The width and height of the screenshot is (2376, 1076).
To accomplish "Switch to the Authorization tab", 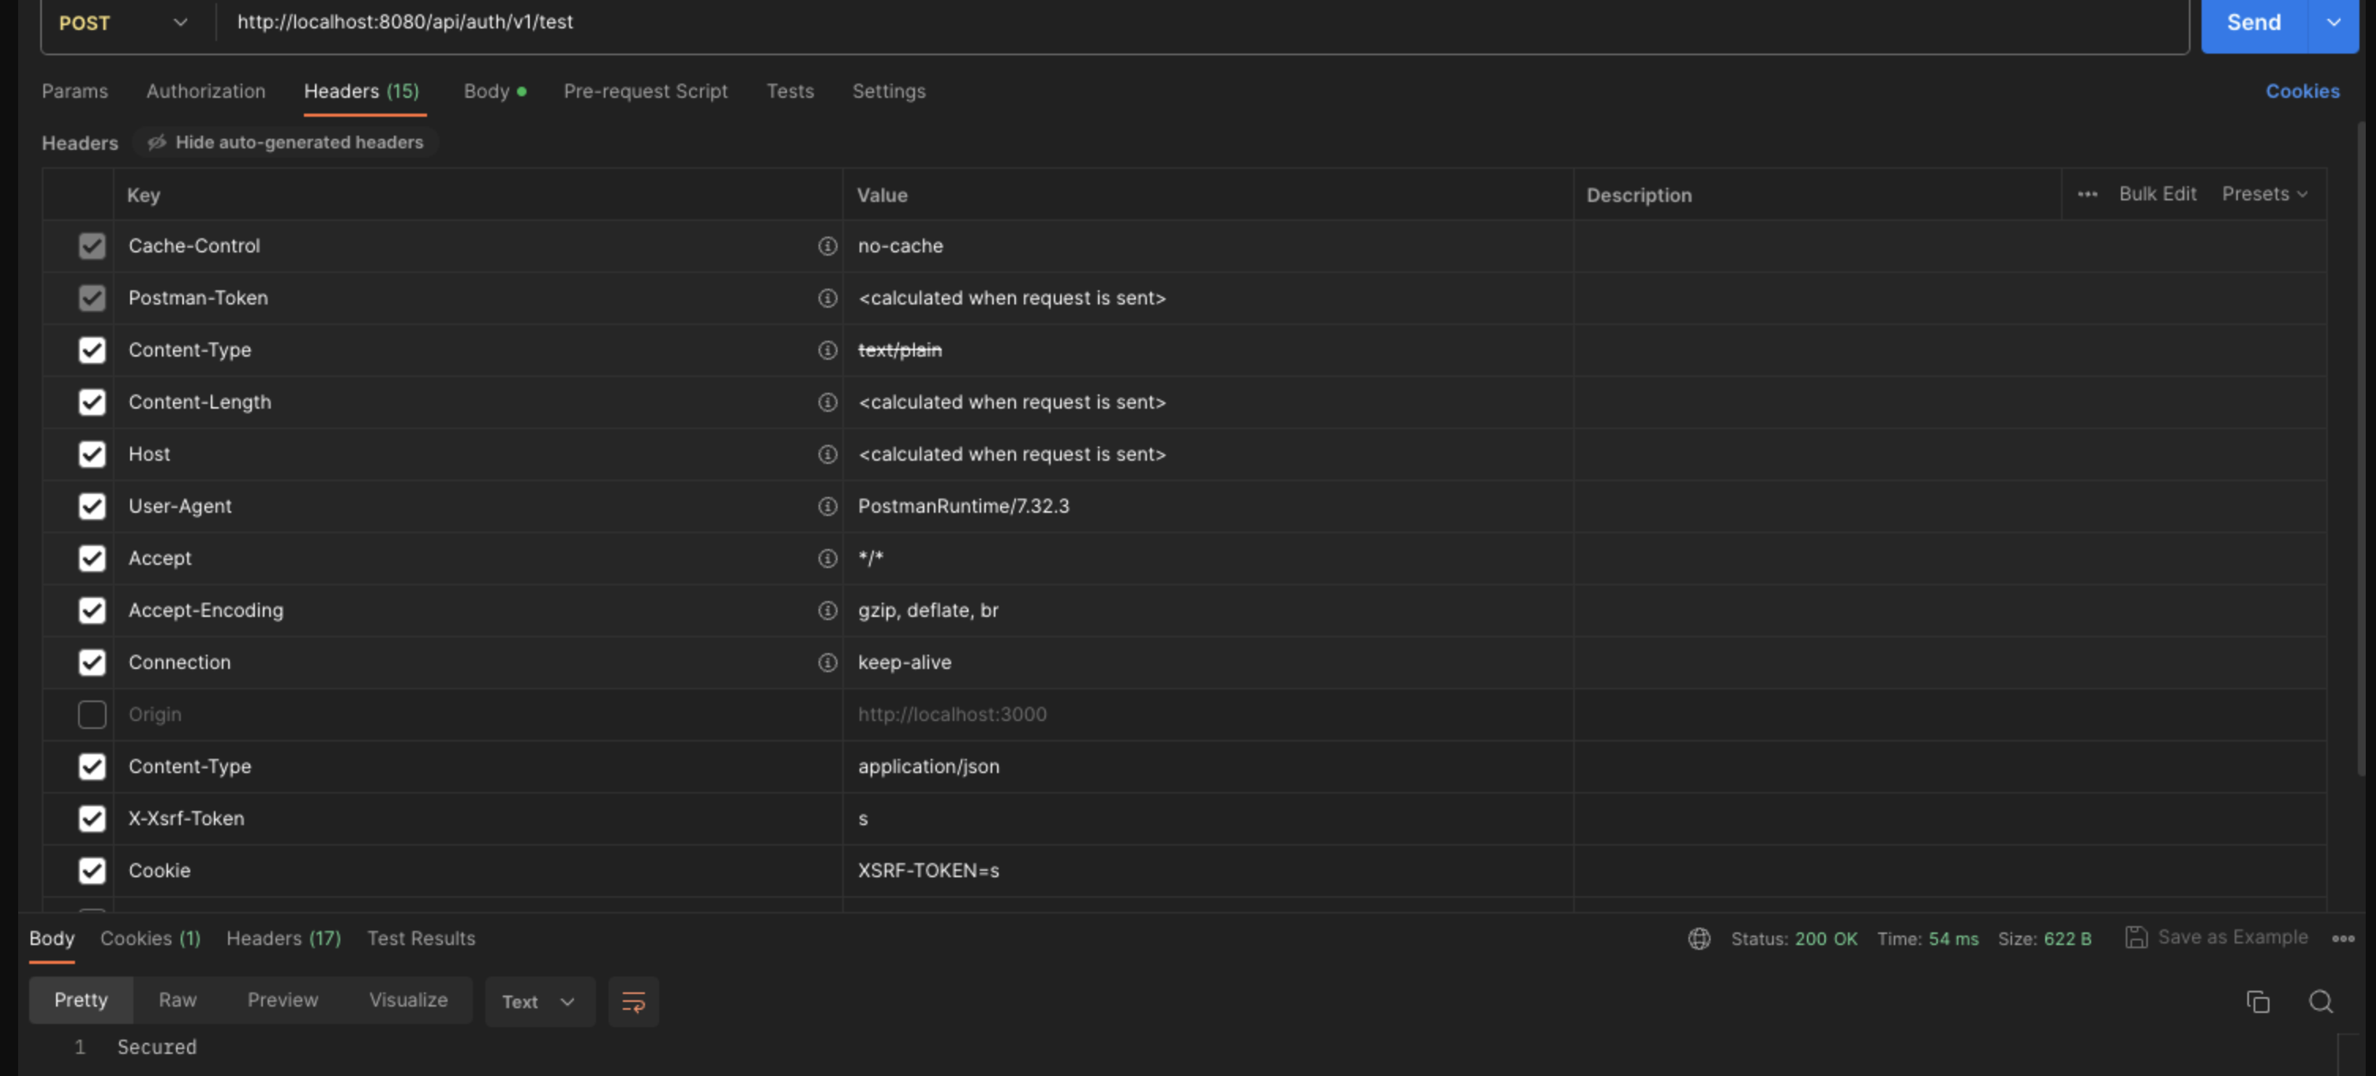I will [x=206, y=92].
